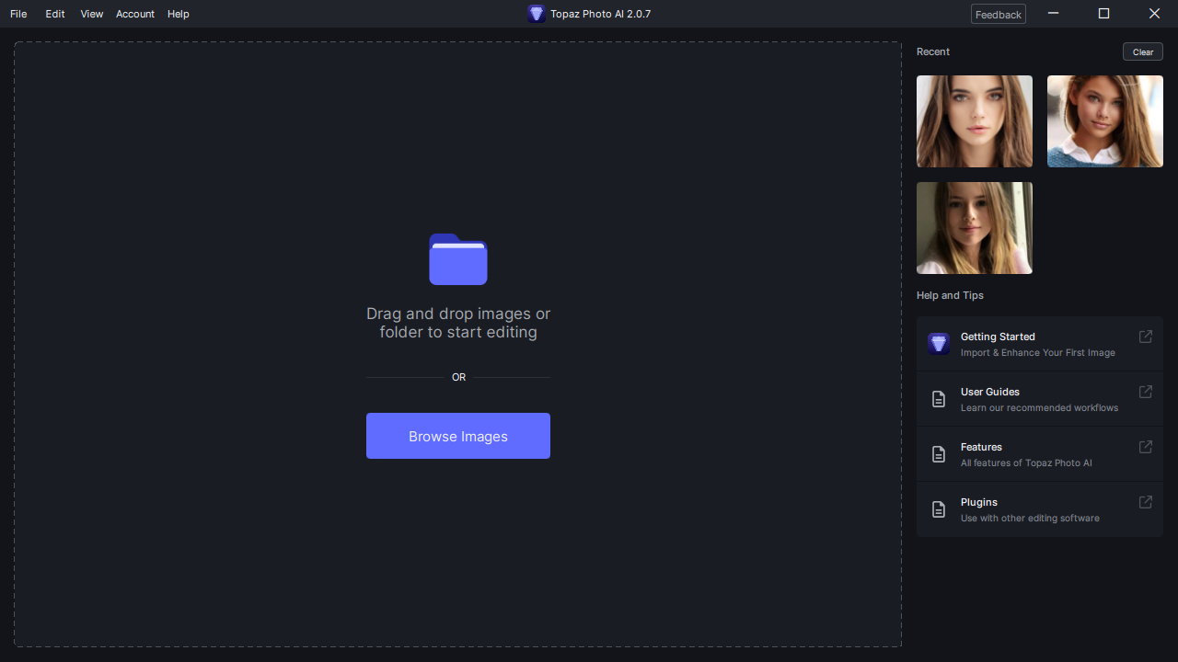This screenshot has height=662, width=1178.
Task: Open the recent thumbnail with blue collar portrait
Action: 1104,120
